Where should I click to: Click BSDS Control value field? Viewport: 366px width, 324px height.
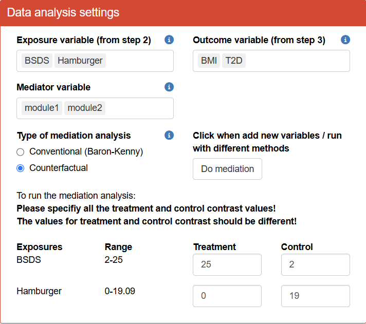315,264
